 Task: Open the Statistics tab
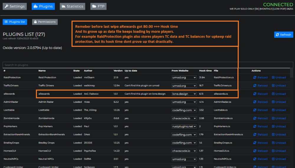72,6
